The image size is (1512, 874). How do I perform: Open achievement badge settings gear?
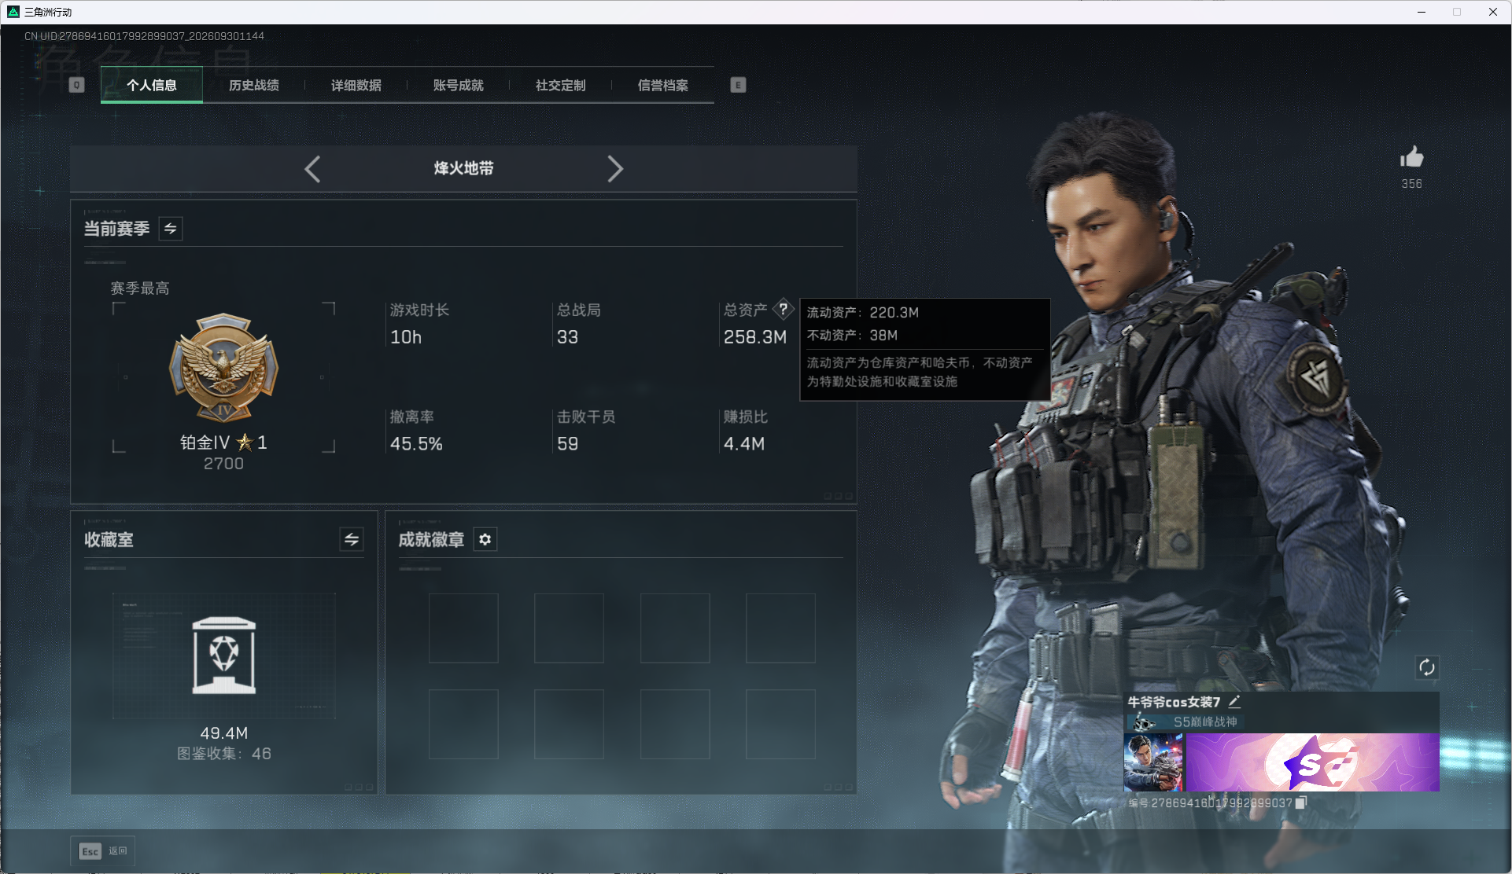click(x=485, y=539)
